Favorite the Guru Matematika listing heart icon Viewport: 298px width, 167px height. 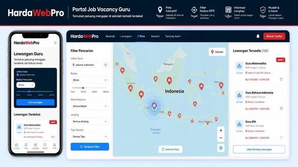pyautogui.click(x=281, y=79)
